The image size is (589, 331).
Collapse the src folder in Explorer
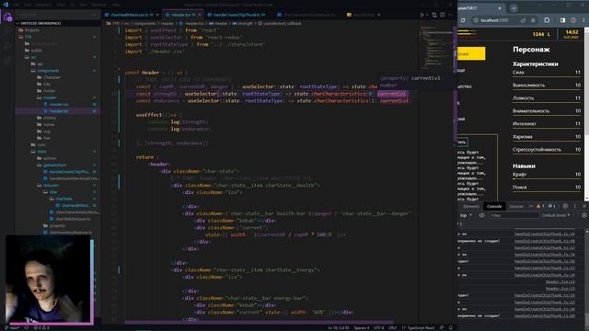pyautogui.click(x=33, y=57)
